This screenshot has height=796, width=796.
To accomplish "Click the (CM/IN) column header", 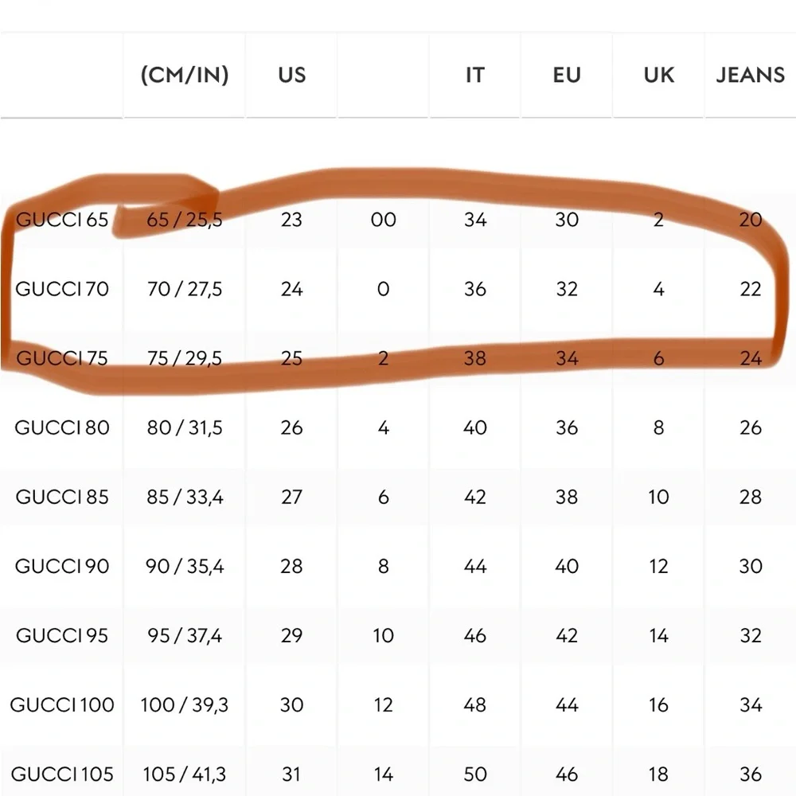I will [x=184, y=75].
